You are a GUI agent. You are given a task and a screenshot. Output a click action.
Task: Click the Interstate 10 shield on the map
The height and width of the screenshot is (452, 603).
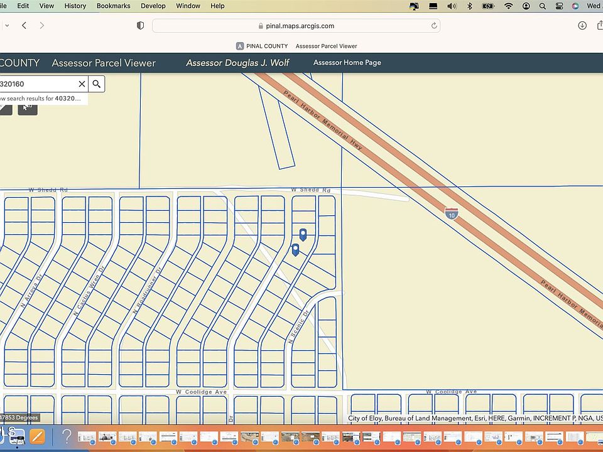[452, 213]
